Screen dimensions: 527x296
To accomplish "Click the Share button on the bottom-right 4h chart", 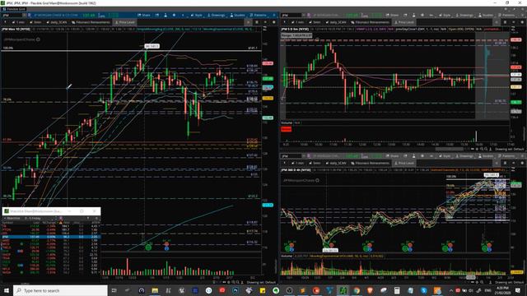I will click(x=392, y=156).
